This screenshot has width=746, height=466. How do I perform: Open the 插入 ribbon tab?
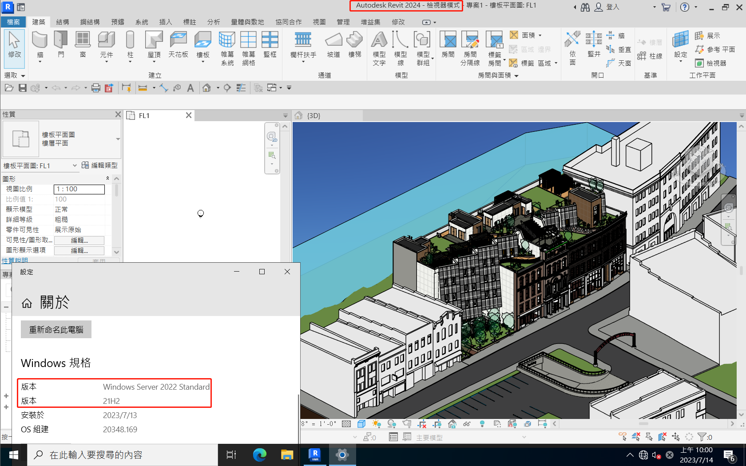point(165,22)
